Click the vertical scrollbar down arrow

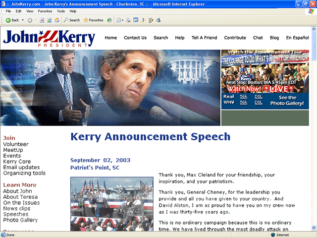314,228
